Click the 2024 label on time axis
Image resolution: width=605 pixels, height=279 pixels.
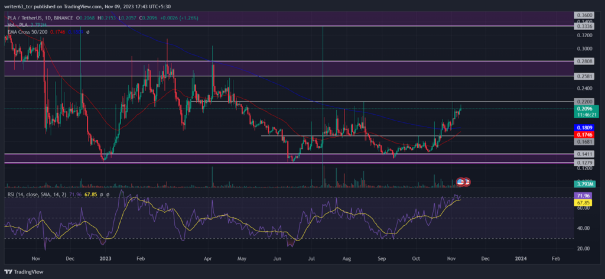[521, 259]
